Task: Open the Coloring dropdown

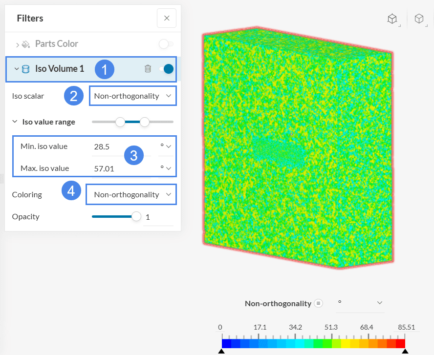Action: pos(131,194)
